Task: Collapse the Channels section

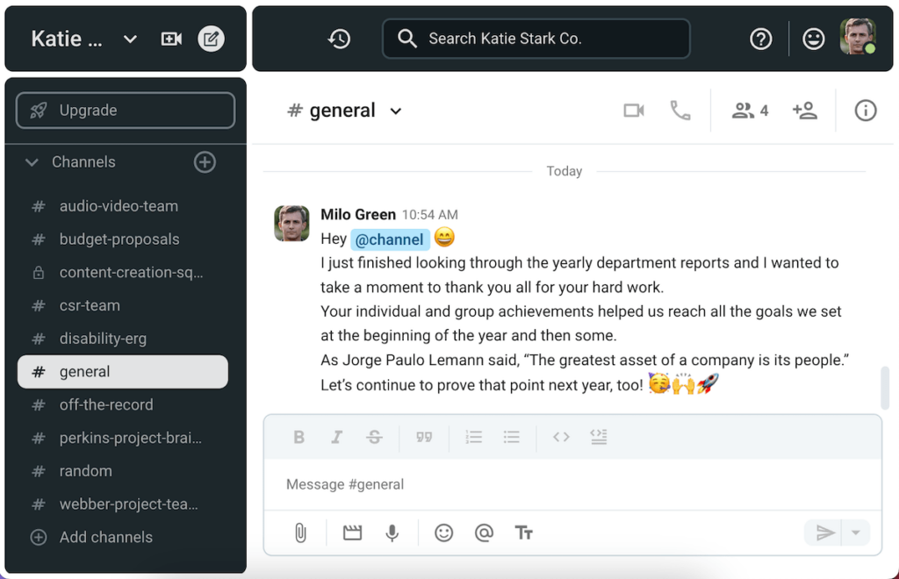Action: 32,162
